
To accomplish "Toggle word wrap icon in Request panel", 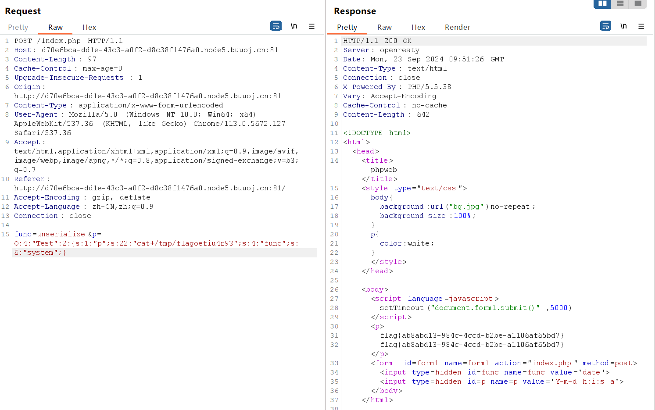I will [x=276, y=26].
